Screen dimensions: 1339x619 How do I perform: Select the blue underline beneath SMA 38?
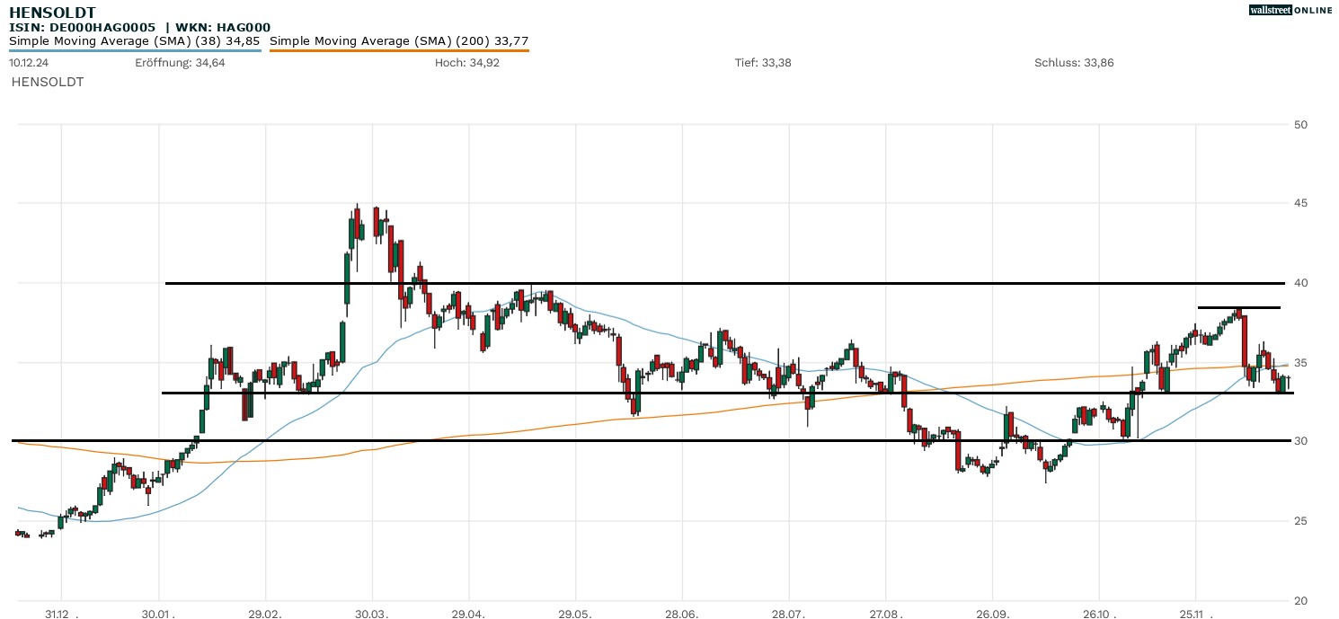click(135, 50)
